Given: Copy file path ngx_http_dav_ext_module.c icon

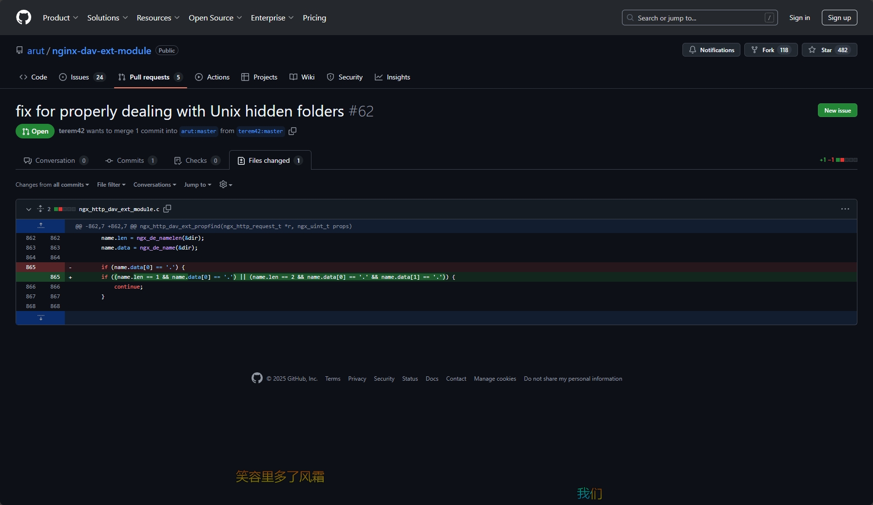Looking at the screenshot, I should [167, 209].
